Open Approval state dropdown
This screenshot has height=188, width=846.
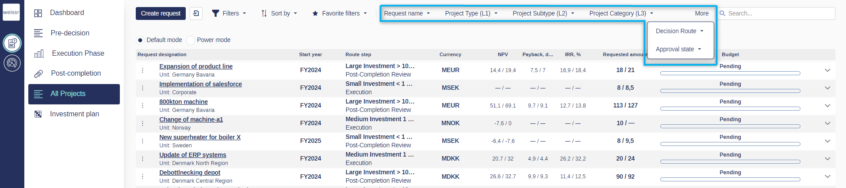(678, 49)
